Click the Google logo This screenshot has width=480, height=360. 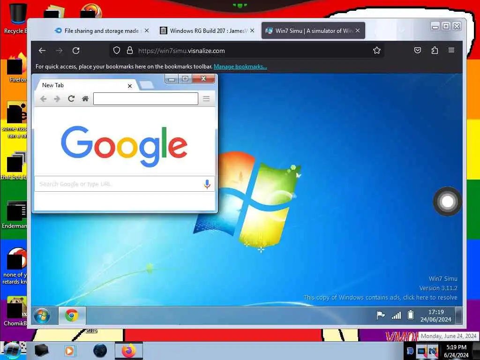point(124,146)
